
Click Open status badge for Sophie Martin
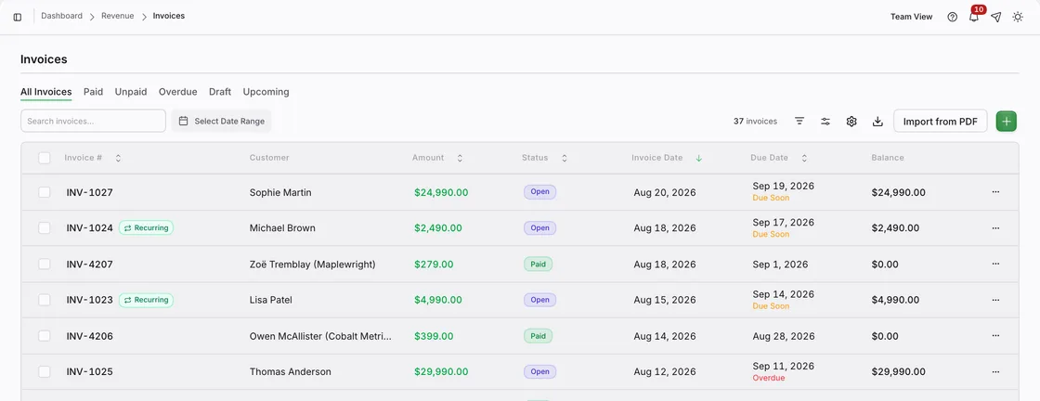pyautogui.click(x=539, y=192)
